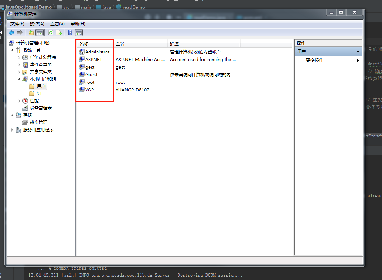Open the 文件(F) menu

(17, 23)
